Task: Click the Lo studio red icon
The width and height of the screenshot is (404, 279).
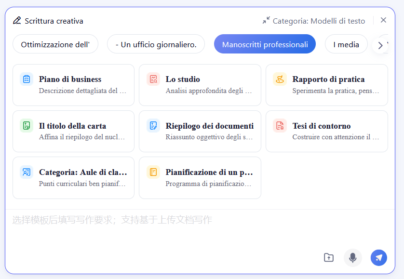Action: click(153, 80)
